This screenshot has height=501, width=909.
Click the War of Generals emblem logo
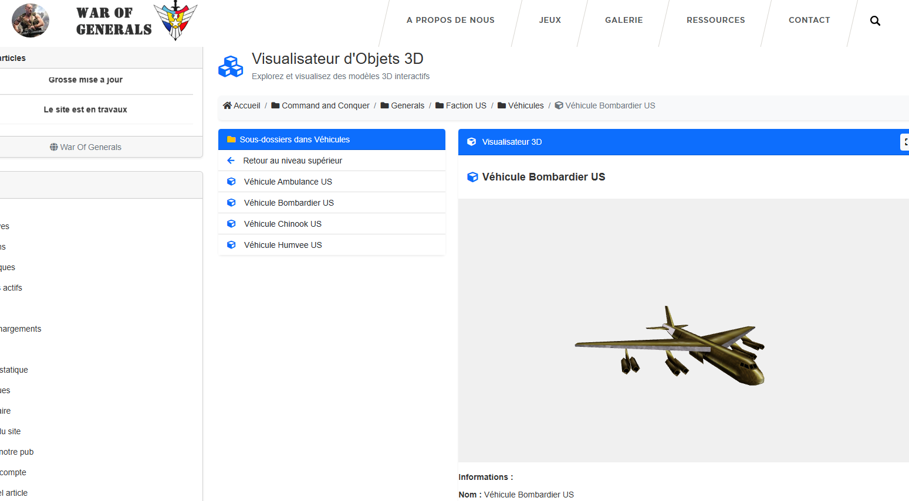point(175,21)
